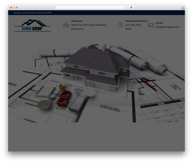Click the Lun-Sab 8:30 - 18:00 hours text

[134, 27]
